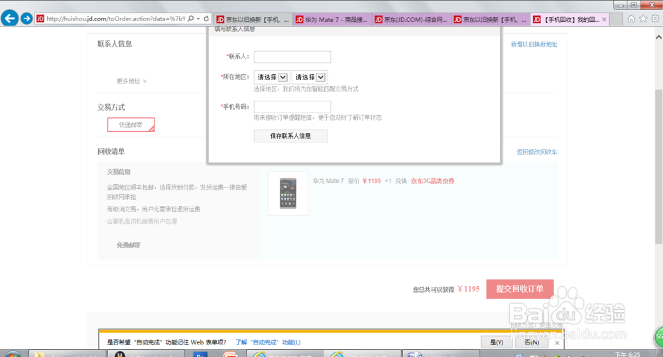Click the 京东3C品类京券 text
The image size is (663, 357).
pos(432,181)
